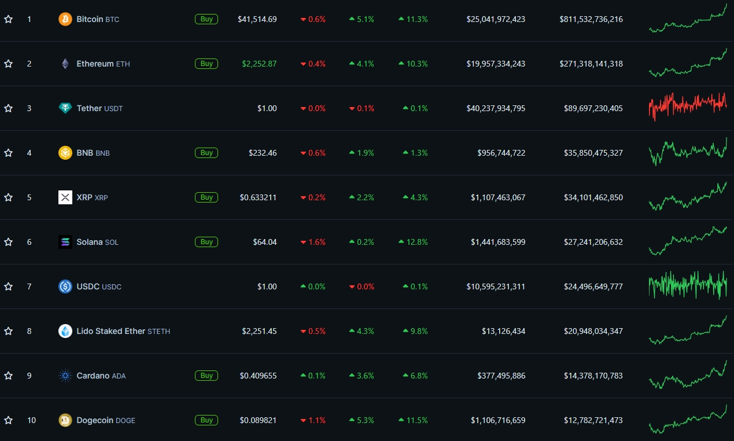This screenshot has width=734, height=441.
Task: Open the Ethereum 7-day sparkline chart
Action: tap(688, 63)
